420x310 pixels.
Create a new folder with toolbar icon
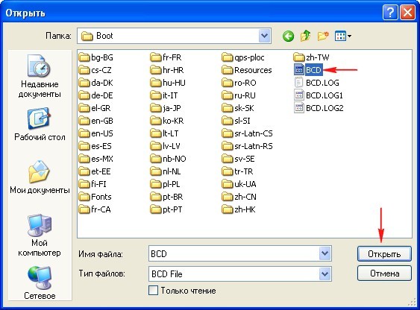[323, 36]
